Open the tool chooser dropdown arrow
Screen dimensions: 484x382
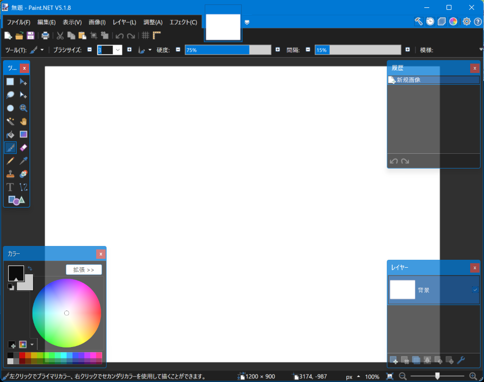pyautogui.click(x=42, y=50)
